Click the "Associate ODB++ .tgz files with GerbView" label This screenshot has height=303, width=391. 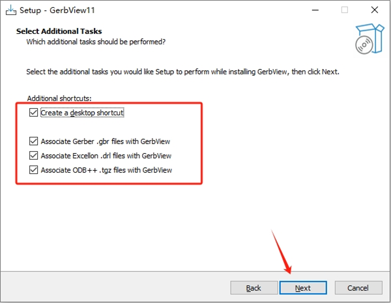(x=106, y=171)
